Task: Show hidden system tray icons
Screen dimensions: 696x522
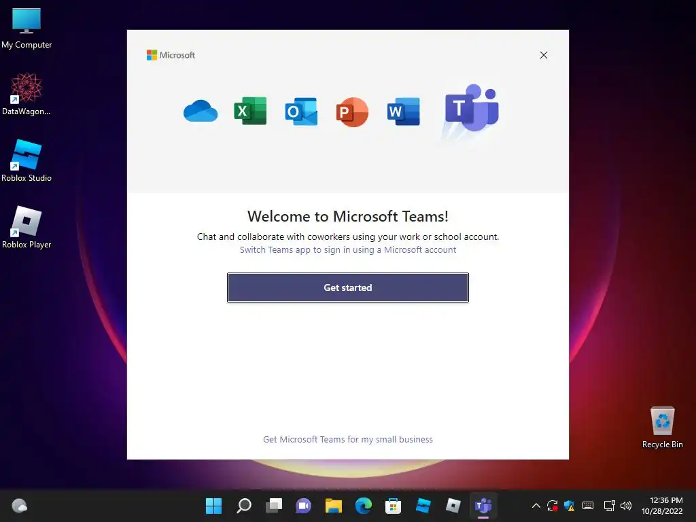Action: pos(536,506)
